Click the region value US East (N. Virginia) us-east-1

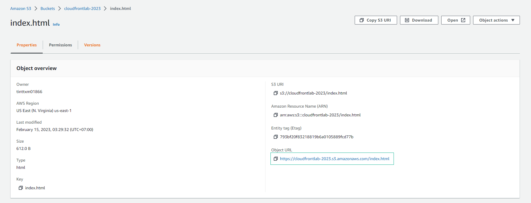coord(44,111)
